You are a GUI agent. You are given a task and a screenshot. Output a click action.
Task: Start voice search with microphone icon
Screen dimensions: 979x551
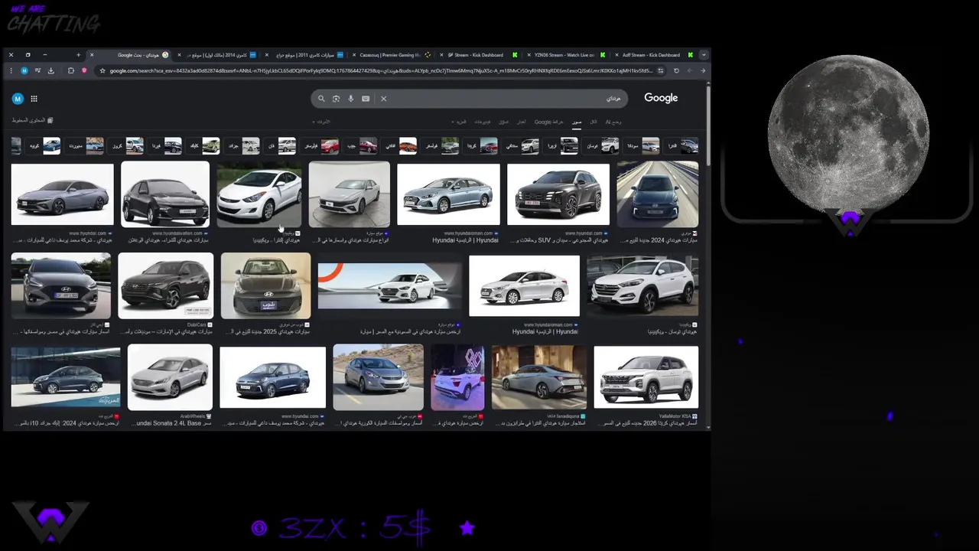point(351,99)
